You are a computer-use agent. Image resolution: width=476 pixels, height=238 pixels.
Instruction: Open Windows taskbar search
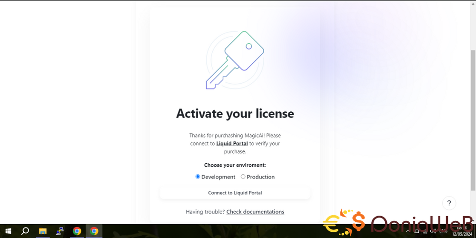[x=25, y=231]
